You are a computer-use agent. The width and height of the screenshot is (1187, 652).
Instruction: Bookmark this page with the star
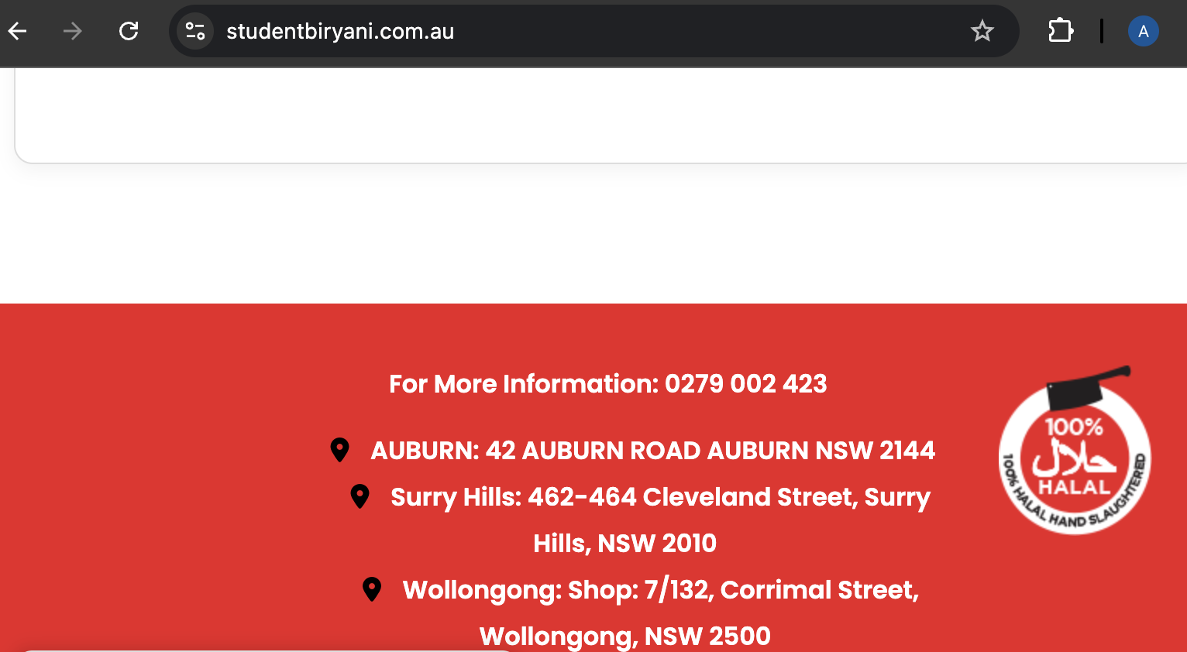982,31
